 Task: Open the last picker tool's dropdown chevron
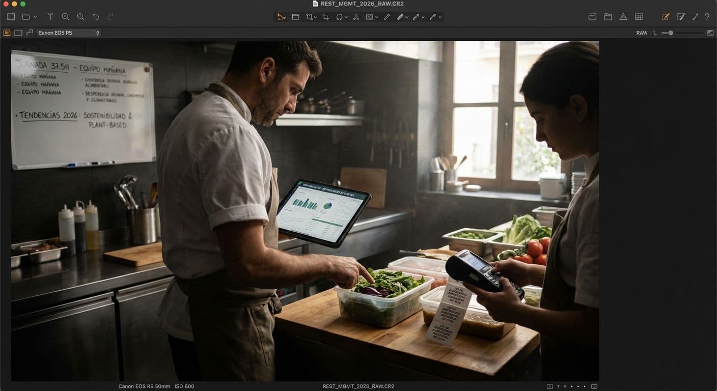[x=440, y=17]
